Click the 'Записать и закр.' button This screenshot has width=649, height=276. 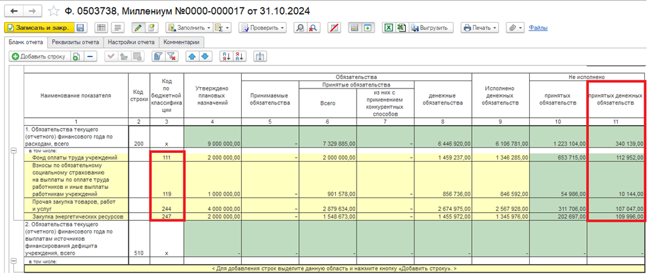click(39, 28)
